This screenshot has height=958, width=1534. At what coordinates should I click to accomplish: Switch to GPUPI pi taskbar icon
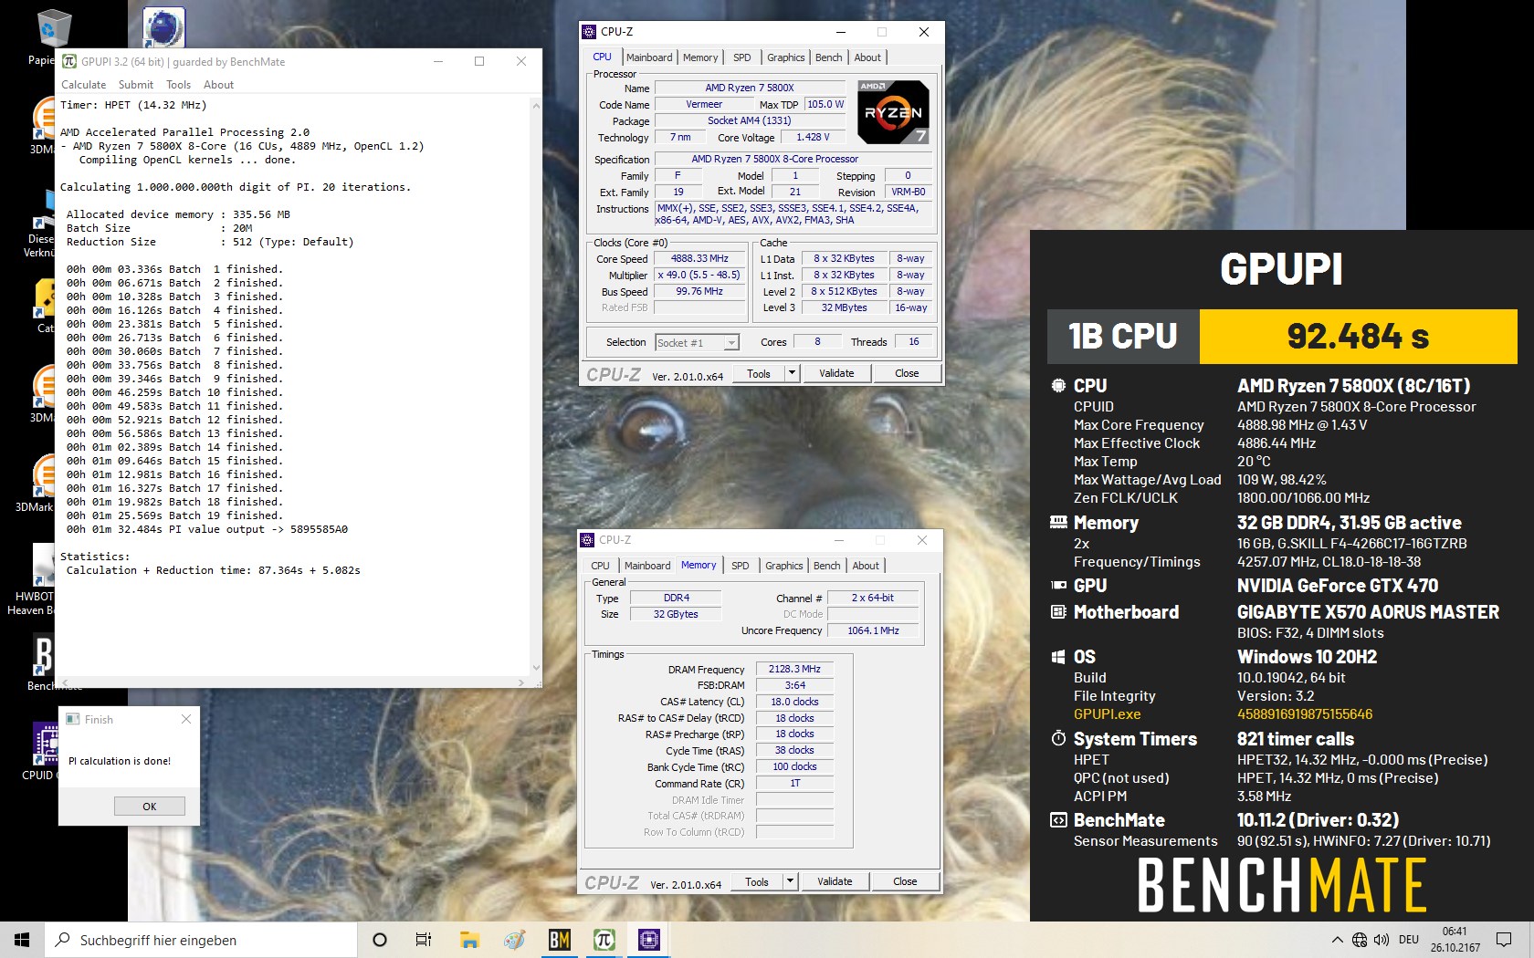[x=604, y=940]
